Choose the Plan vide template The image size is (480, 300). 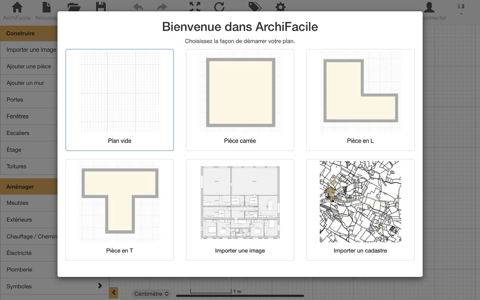click(x=120, y=100)
